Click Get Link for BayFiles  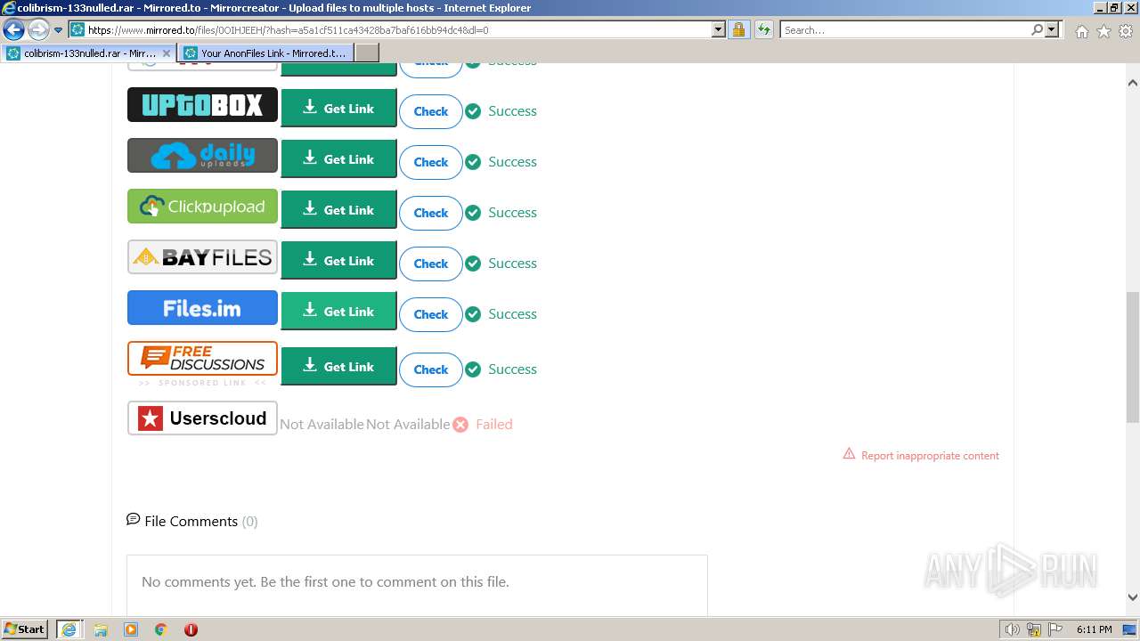(338, 261)
